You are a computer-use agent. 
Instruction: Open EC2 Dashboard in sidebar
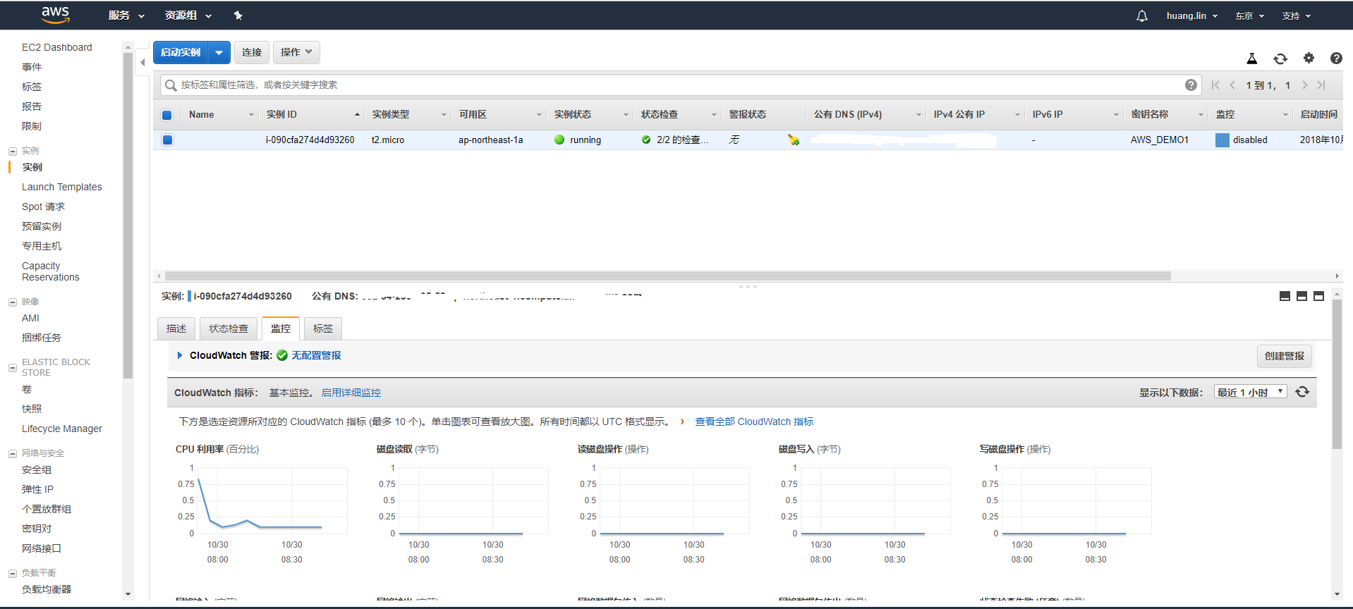click(x=57, y=47)
